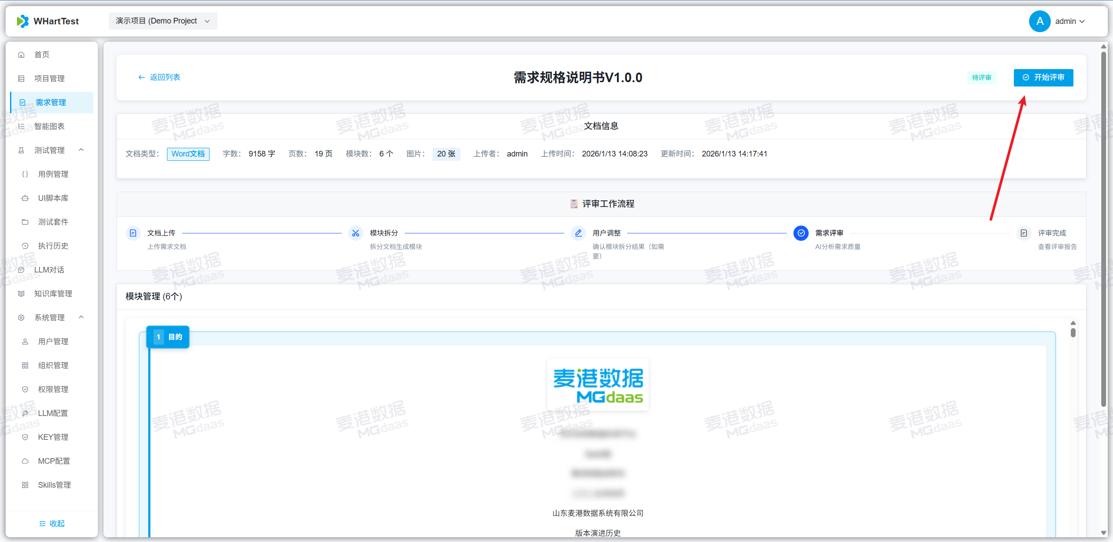Click the 模块拆分 scissors step icon
Screen dimensions: 1113x542
pyautogui.click(x=356, y=233)
